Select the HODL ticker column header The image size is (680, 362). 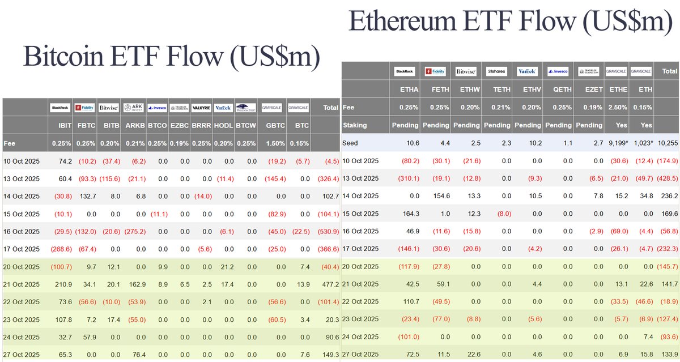point(223,125)
